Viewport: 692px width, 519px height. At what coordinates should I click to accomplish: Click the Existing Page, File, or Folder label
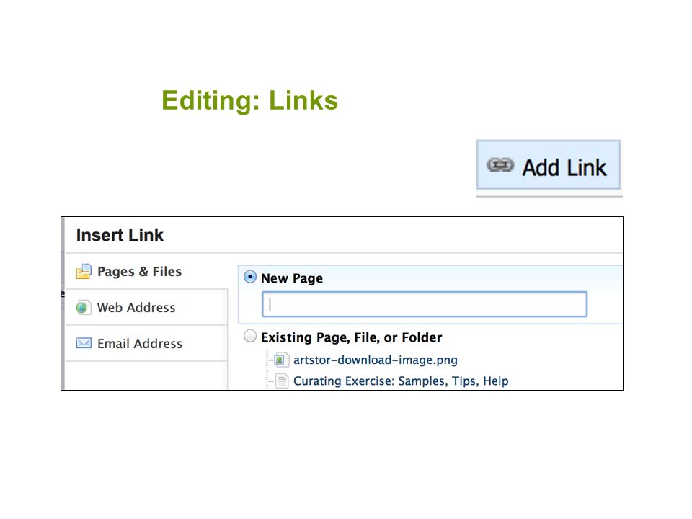click(351, 337)
